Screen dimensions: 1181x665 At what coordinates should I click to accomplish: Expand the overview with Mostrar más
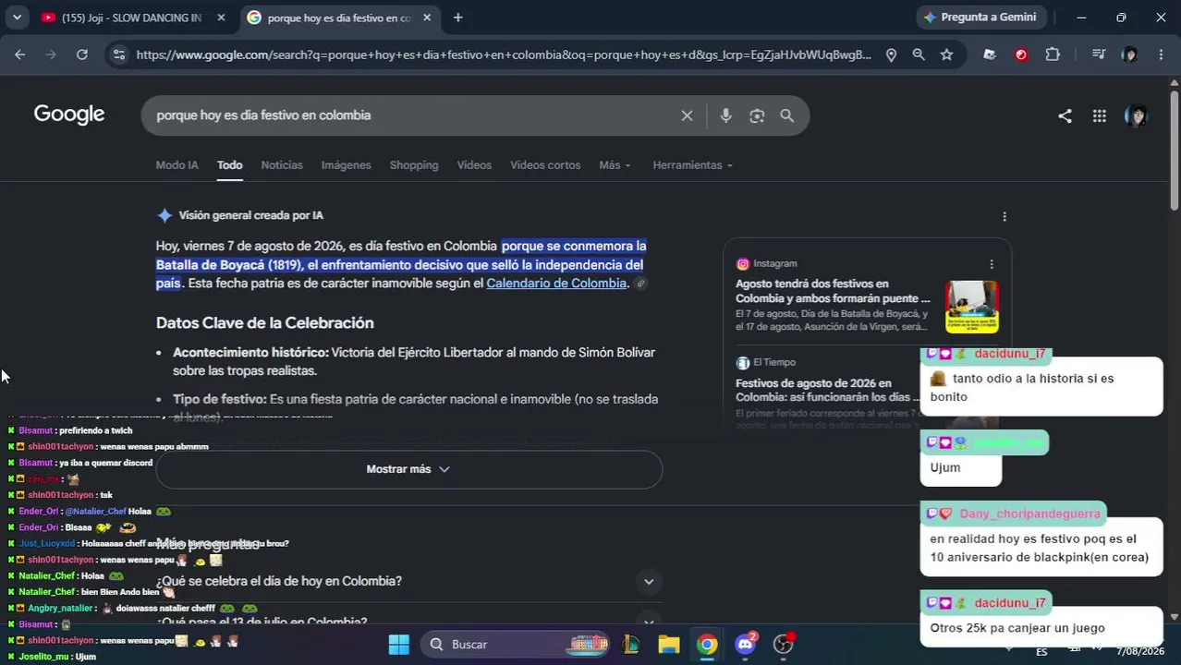click(x=408, y=469)
